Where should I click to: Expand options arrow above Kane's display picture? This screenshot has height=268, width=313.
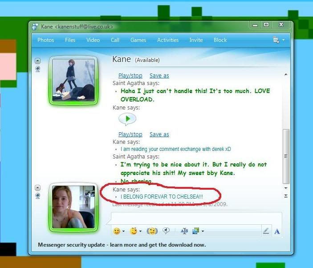tap(37, 61)
